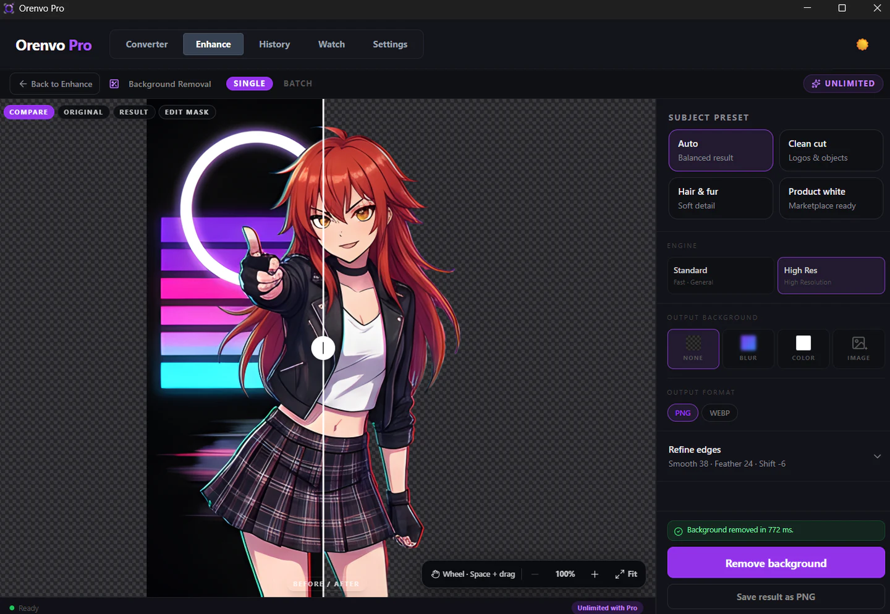The image size is (890, 614).
Task: Switch to BATCH mode
Action: 298,83
